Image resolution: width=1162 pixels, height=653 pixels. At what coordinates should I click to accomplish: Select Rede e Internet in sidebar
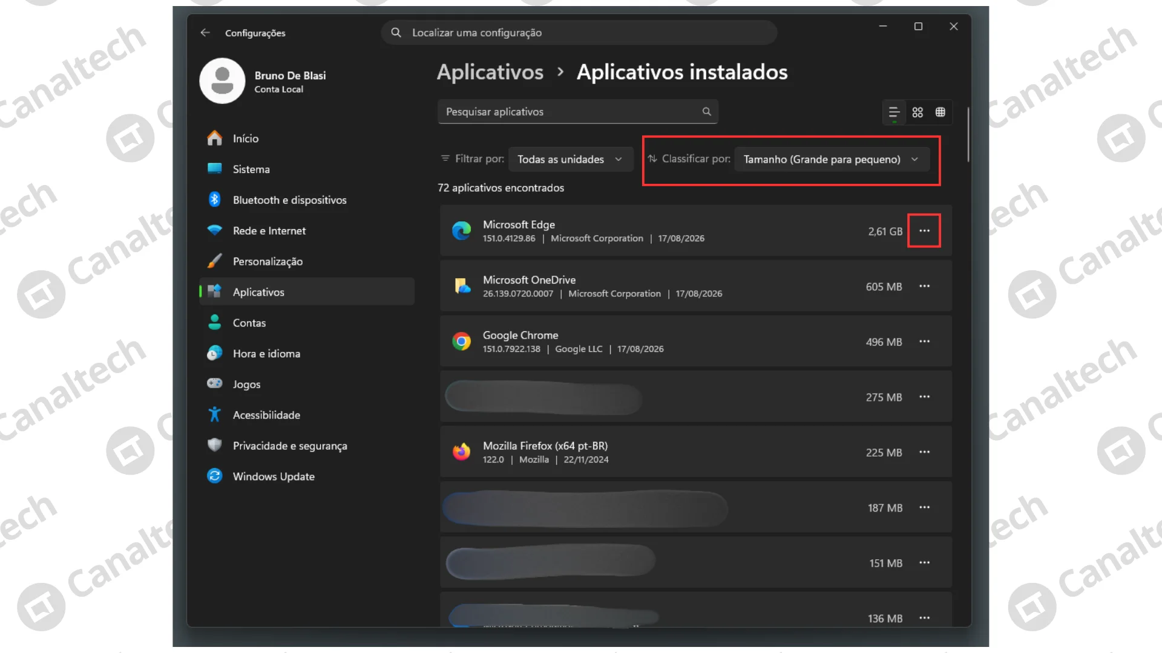[307, 230]
